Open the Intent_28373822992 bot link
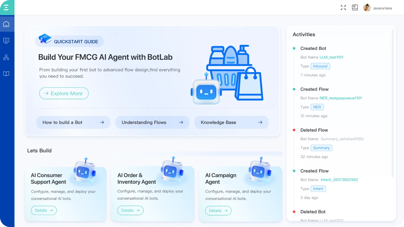 point(339,180)
